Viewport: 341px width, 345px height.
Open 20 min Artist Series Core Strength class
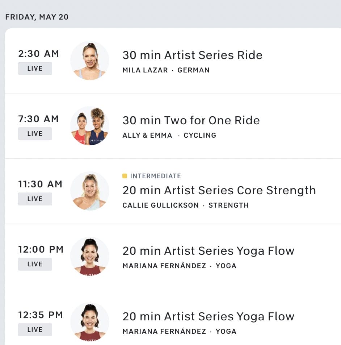click(219, 190)
